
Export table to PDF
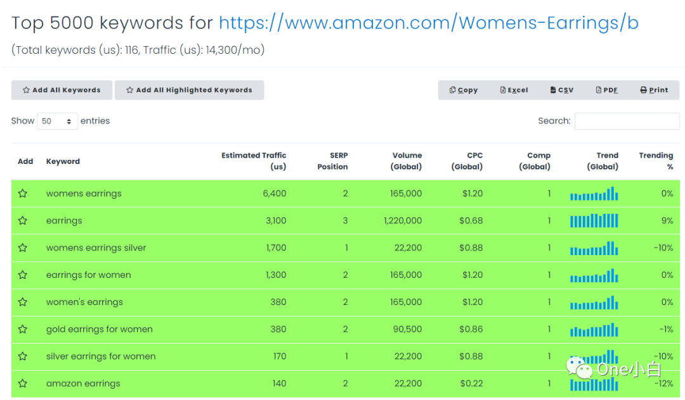coord(607,91)
